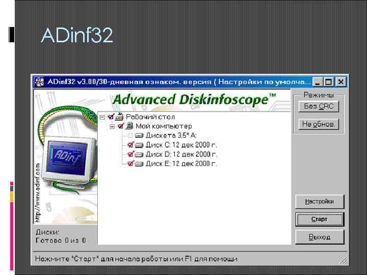The width and height of the screenshot is (367, 275).
Task: Click the Выход button to exit
Action: point(320,237)
